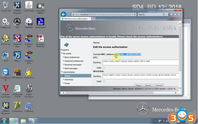Click the horizontal scroll-right arrow
Image resolution: width=198 pixels, height=124 pixels.
click(x=175, y=93)
